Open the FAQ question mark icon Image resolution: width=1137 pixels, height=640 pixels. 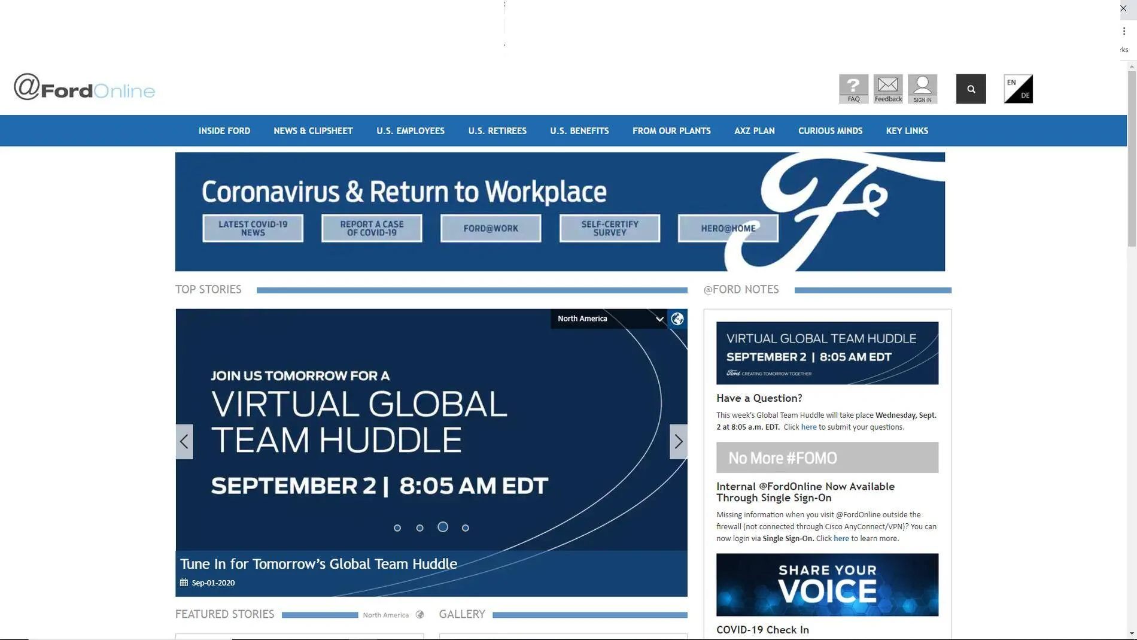(x=853, y=89)
